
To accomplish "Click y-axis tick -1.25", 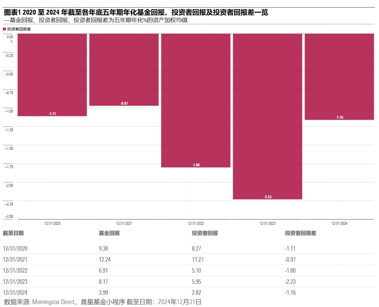I will (x=9, y=130).
